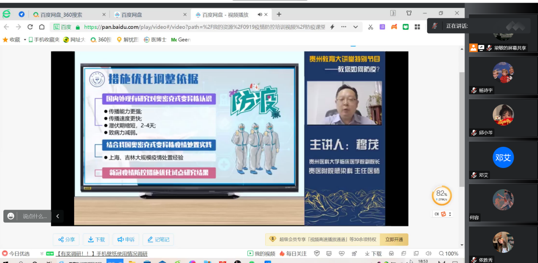Click the scissors screenshot tool icon
Screen dimensions: 538x263
click(370, 27)
